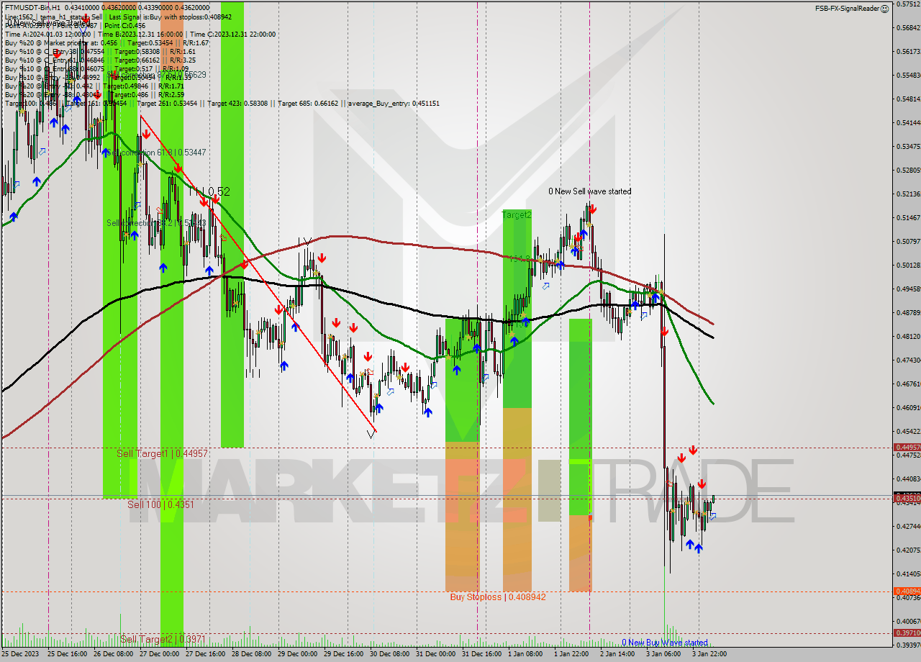Click the '27 Dec 00:00' time axis label
The image size is (921, 662).
[159, 654]
